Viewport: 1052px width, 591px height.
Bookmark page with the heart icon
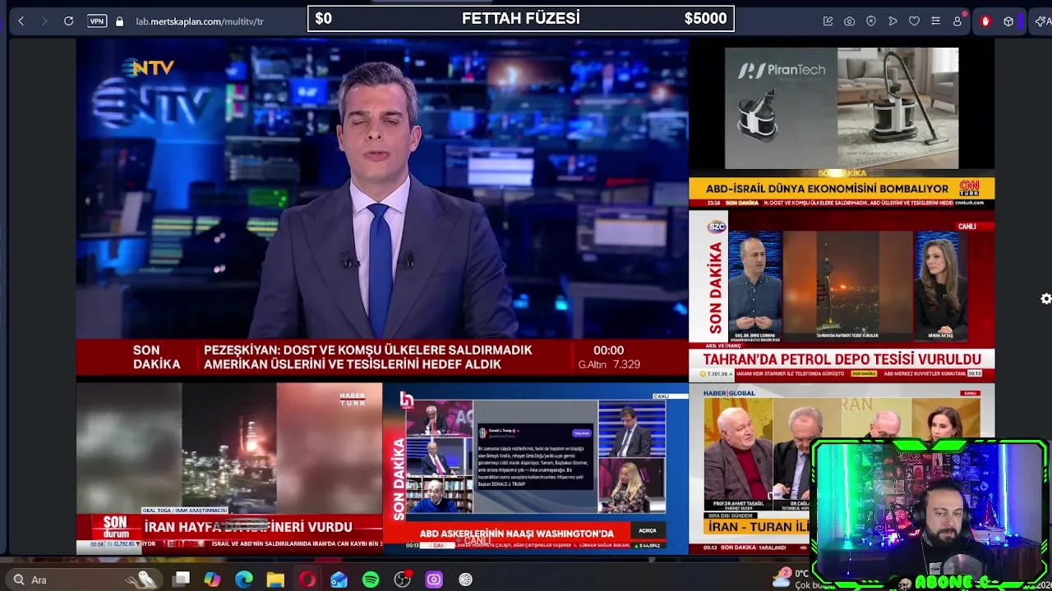(914, 21)
